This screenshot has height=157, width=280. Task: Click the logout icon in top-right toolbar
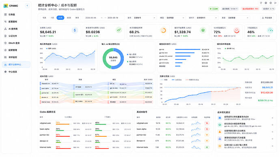pos(276,3)
